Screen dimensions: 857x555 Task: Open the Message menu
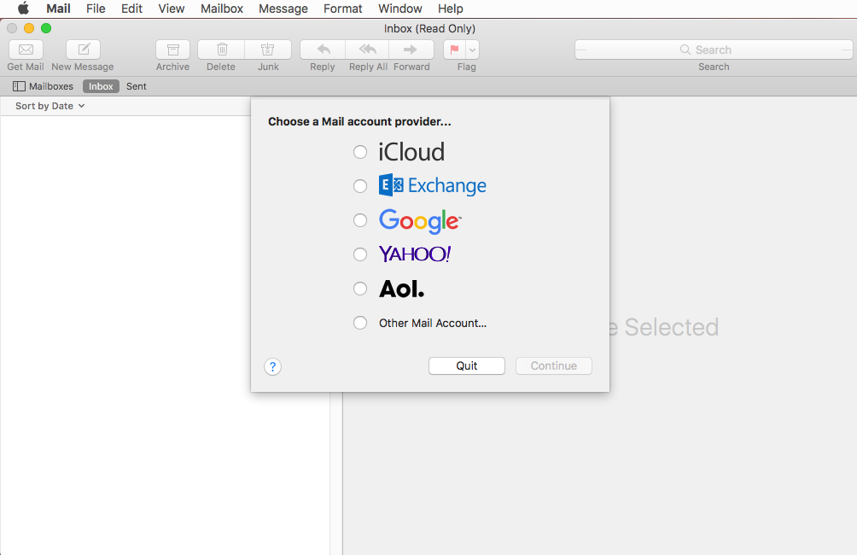tap(283, 9)
